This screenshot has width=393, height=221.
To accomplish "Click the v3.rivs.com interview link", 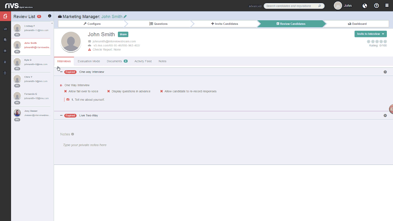I will [x=117, y=45].
